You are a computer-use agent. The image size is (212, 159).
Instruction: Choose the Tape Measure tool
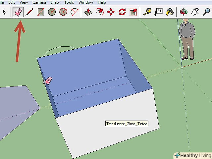tap(147, 12)
